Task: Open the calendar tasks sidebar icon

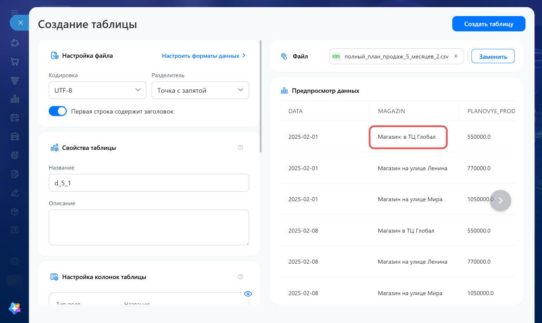Action: tap(15, 118)
